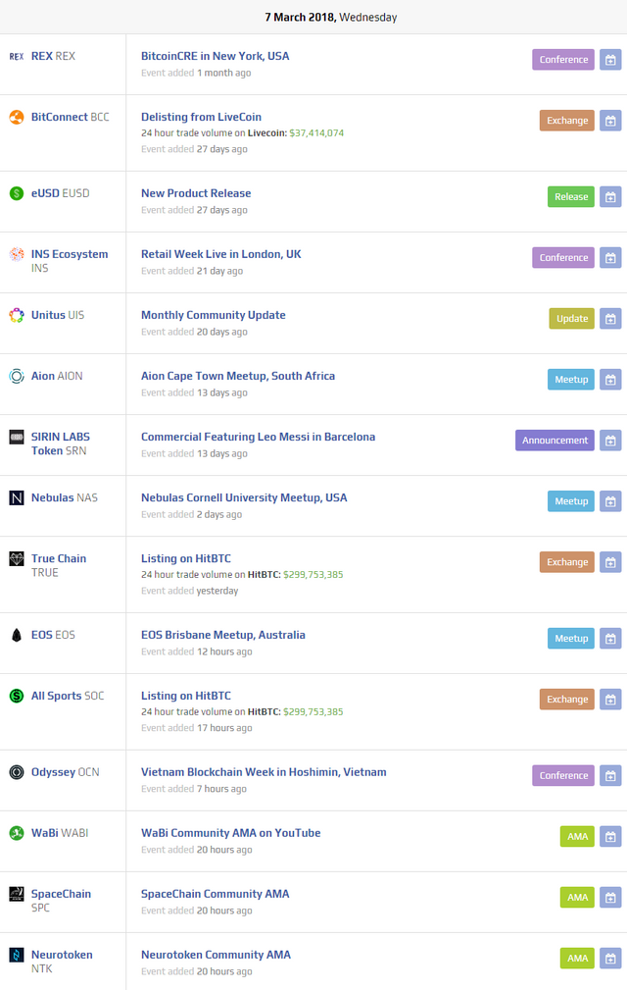Click Conference tag on BitcoinCRE event
Screen dimensions: 627x990
click(x=563, y=60)
